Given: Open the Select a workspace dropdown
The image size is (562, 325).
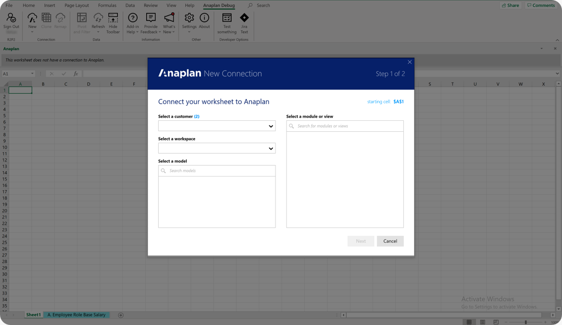Looking at the screenshot, I should [x=217, y=148].
